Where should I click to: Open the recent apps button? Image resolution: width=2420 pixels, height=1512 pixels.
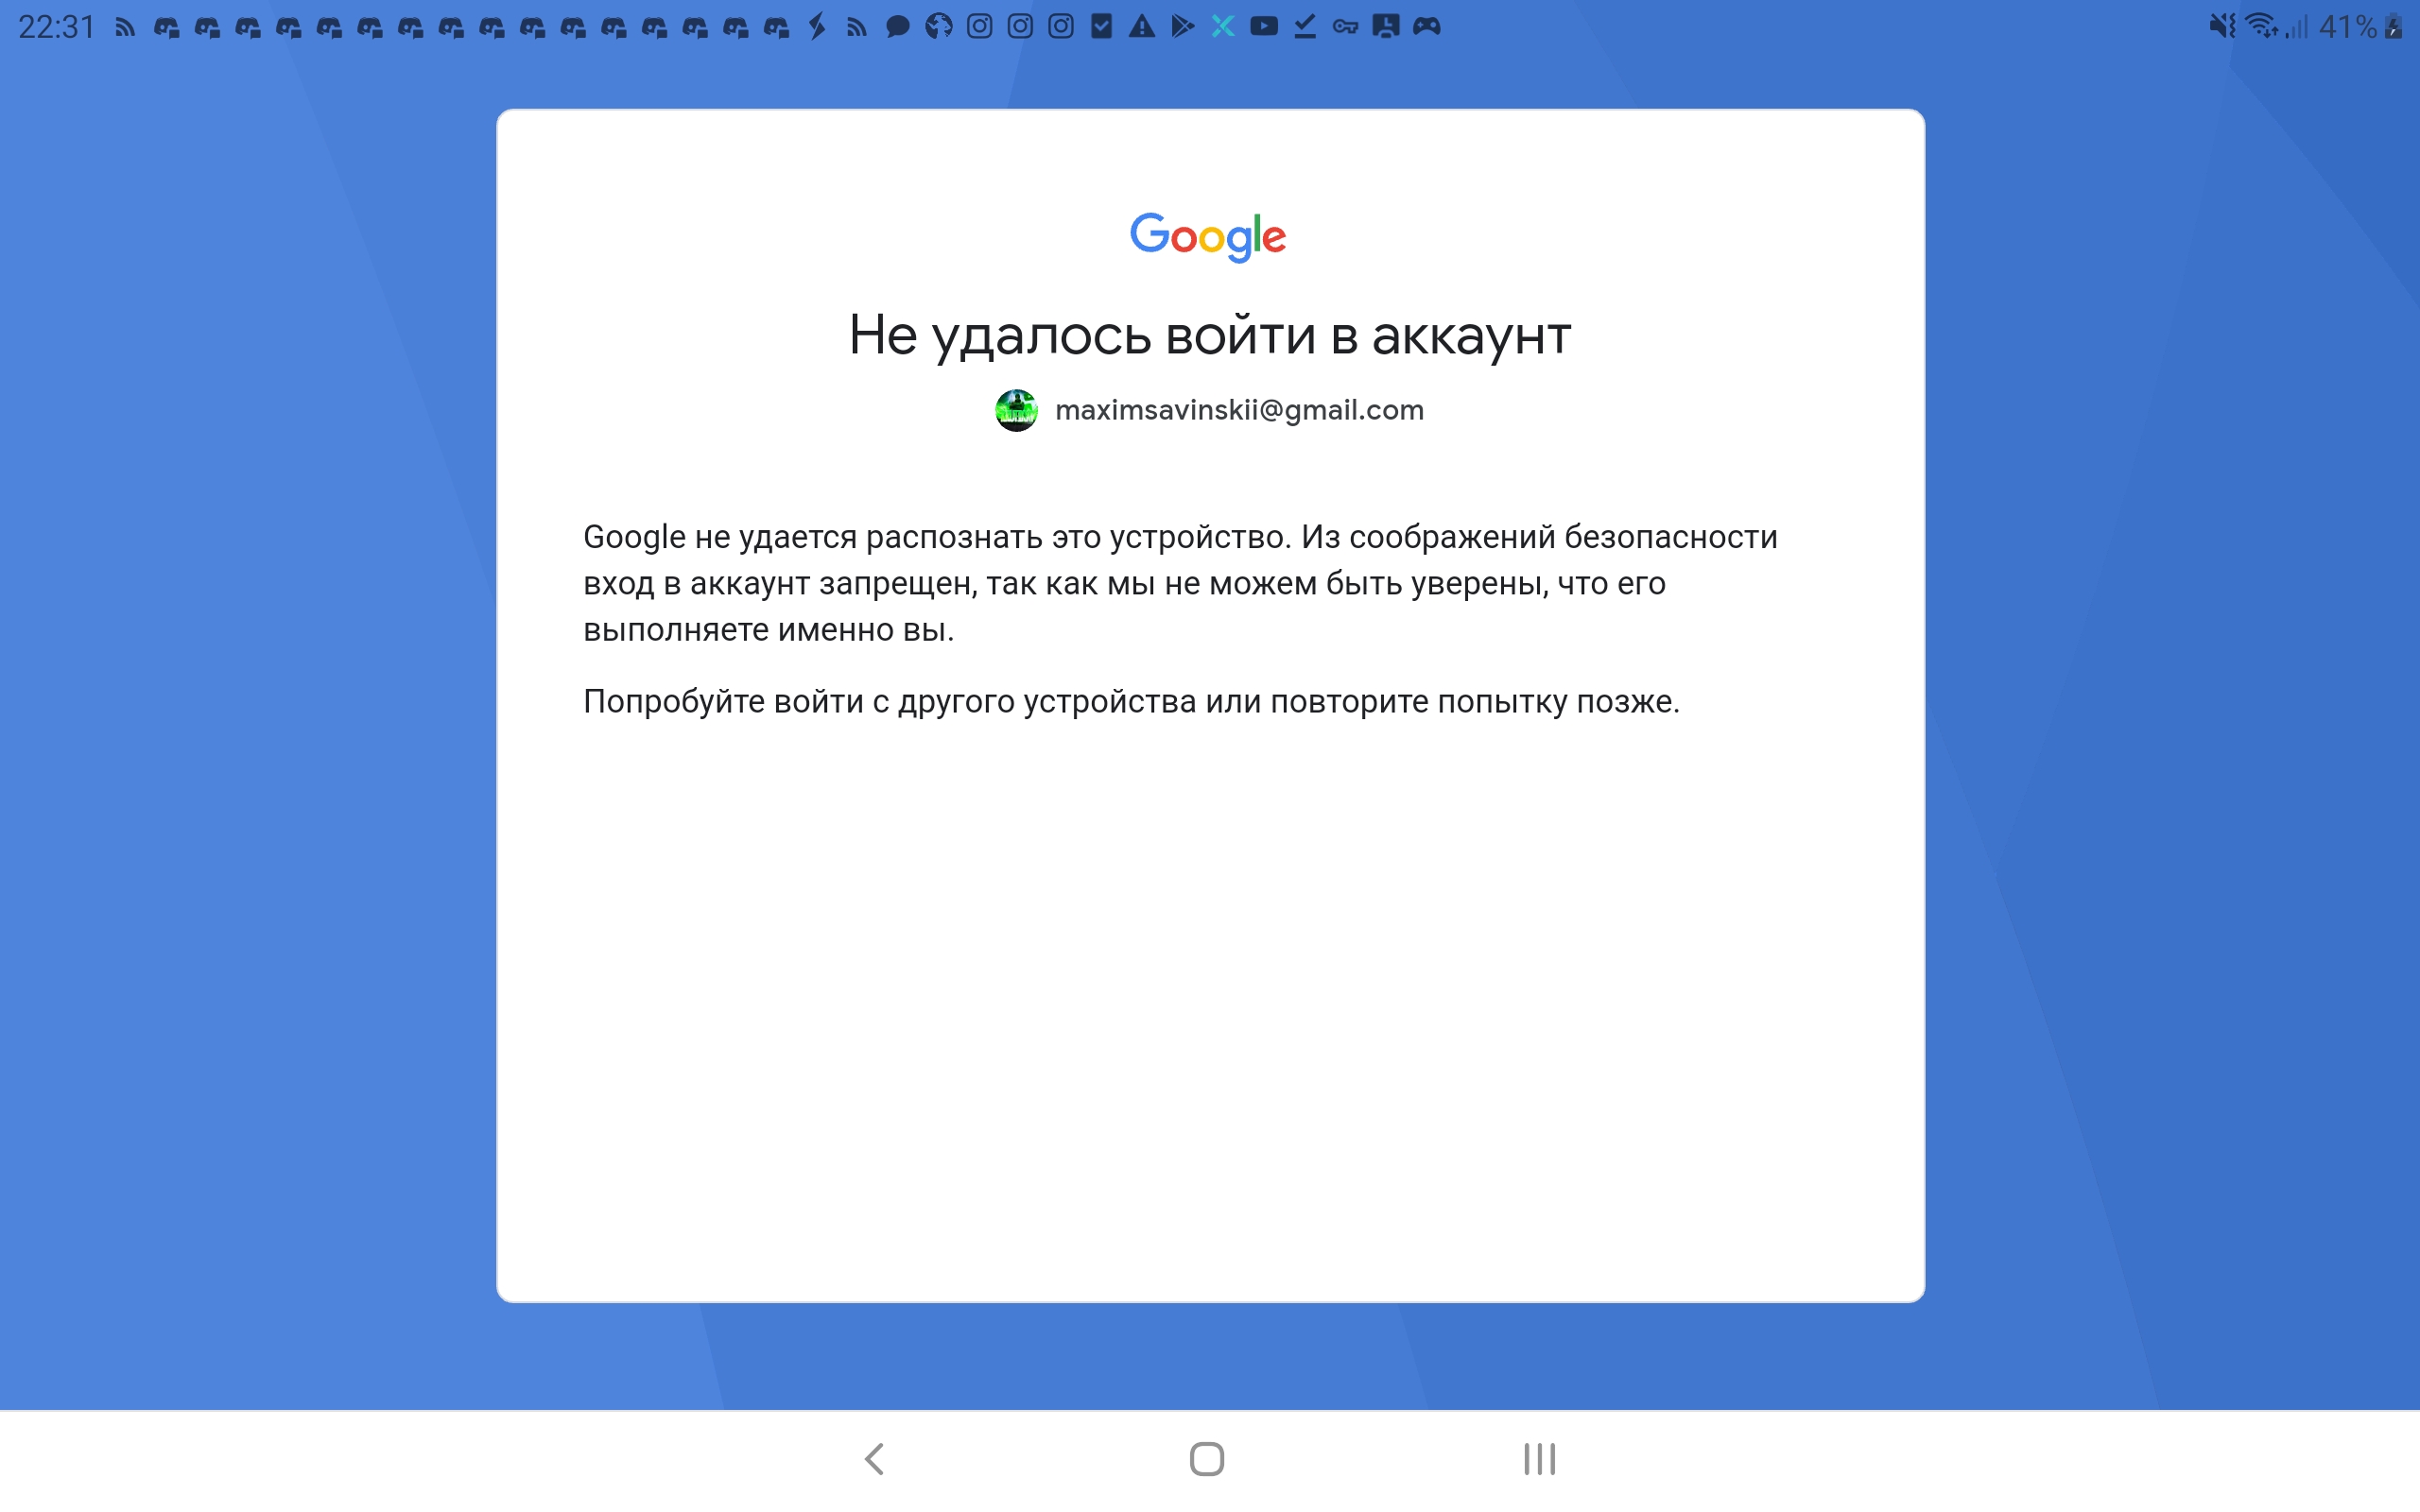click(1540, 1459)
